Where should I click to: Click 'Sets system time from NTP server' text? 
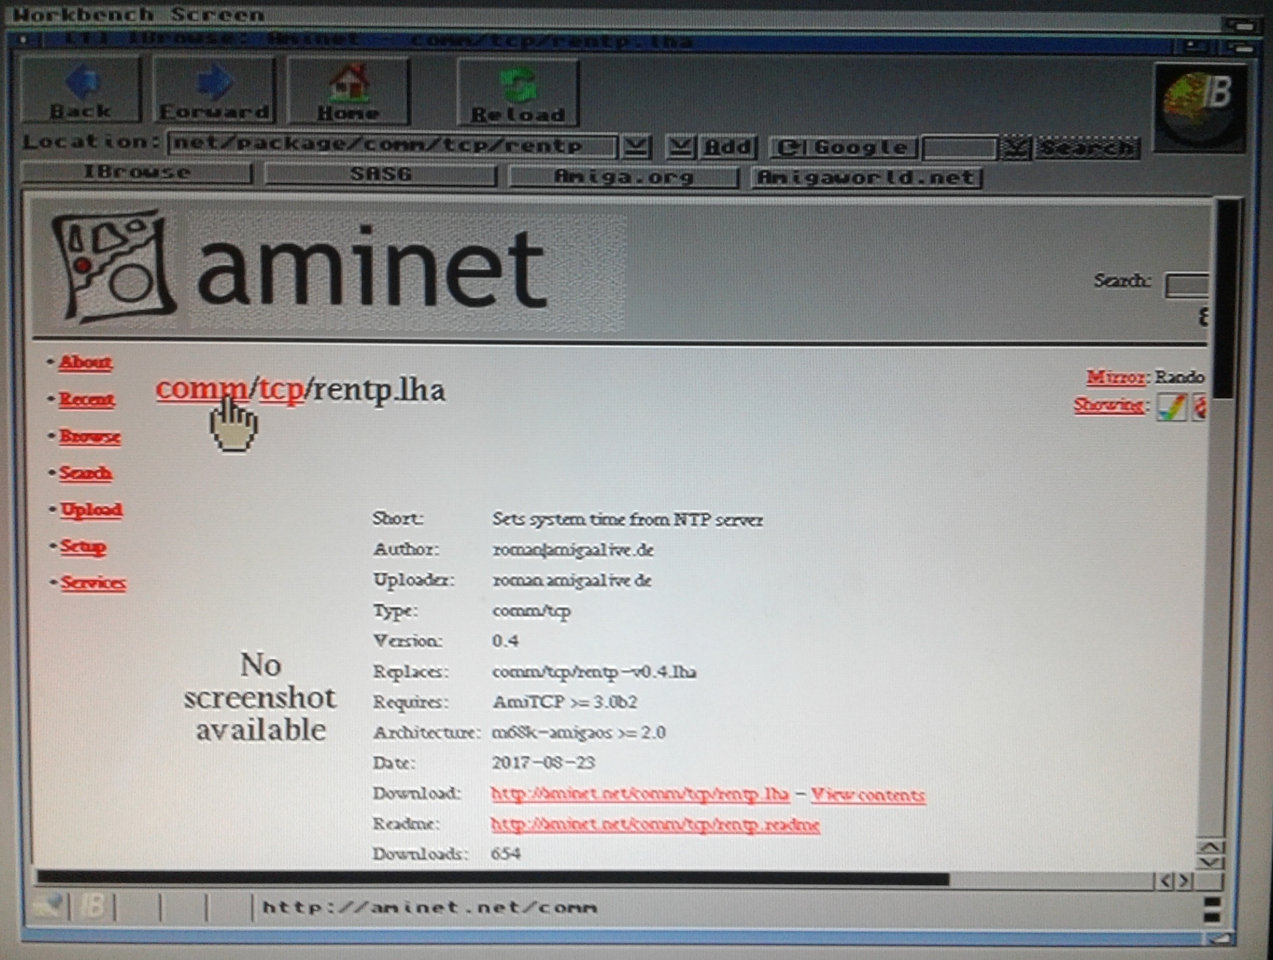(628, 520)
